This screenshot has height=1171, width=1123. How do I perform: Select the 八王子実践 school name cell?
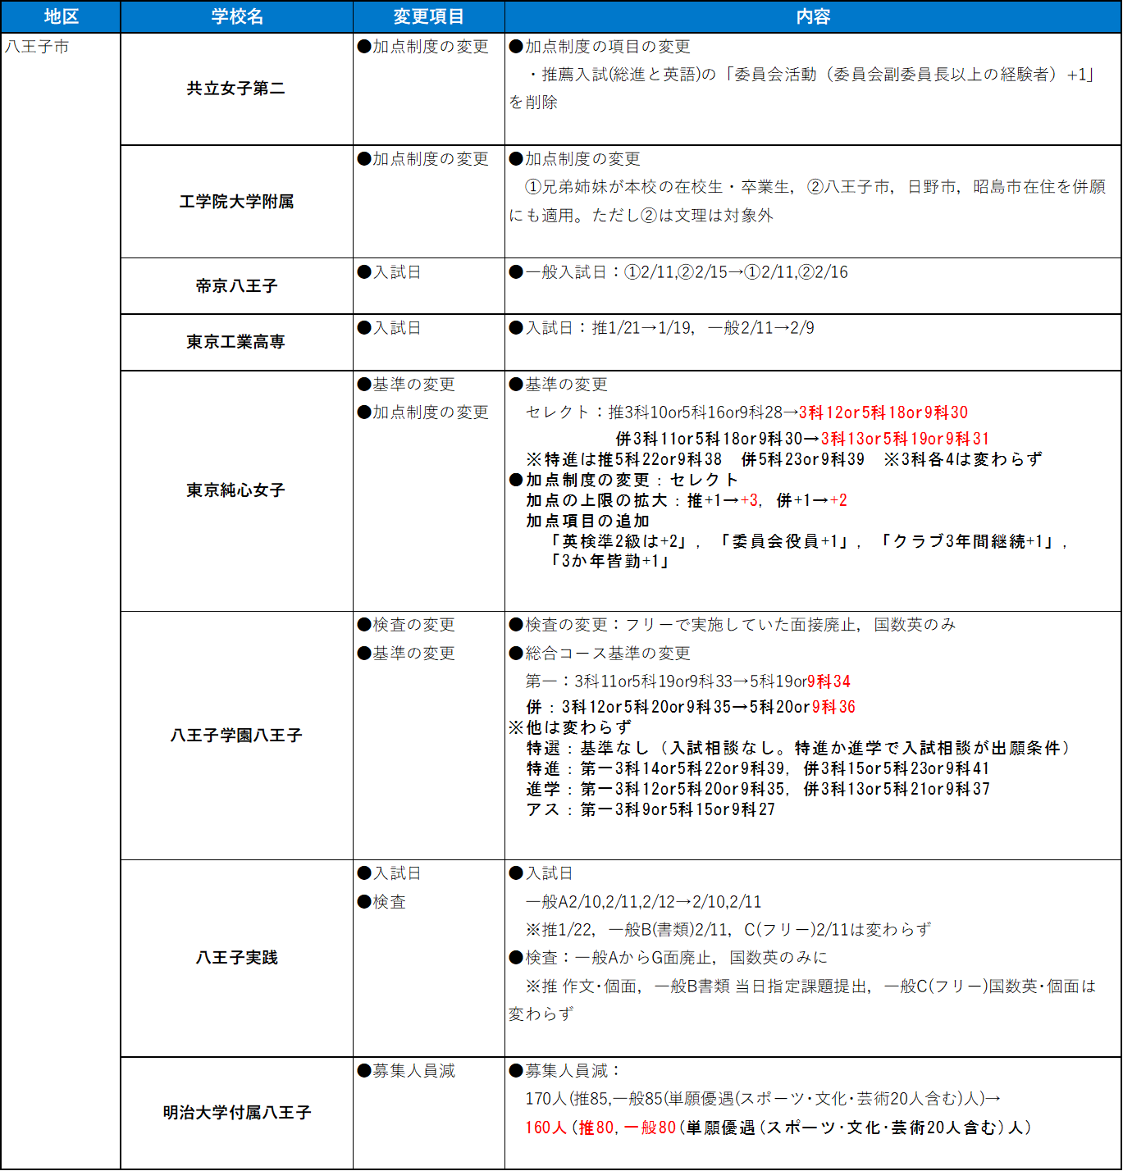[x=237, y=958]
